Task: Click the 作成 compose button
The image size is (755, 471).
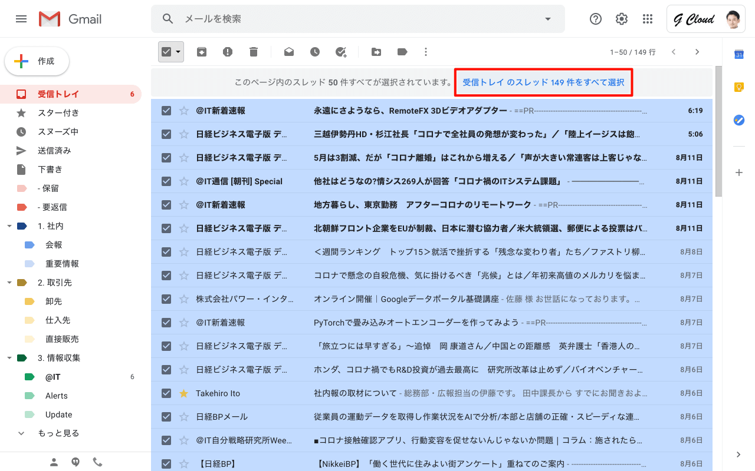Action: point(37,61)
